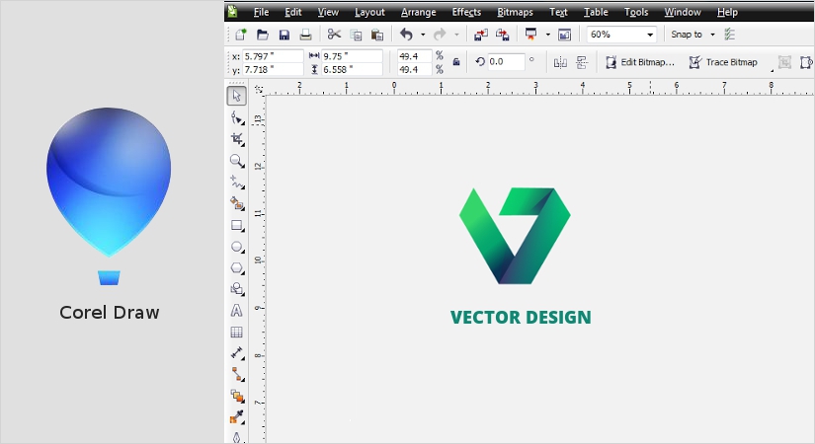Expand the Snap to dropdown
Screen dimensions: 815x444
click(712, 35)
